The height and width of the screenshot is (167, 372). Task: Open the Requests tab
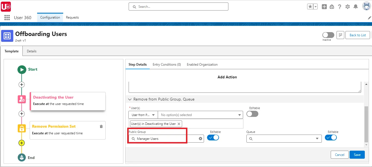(72, 17)
